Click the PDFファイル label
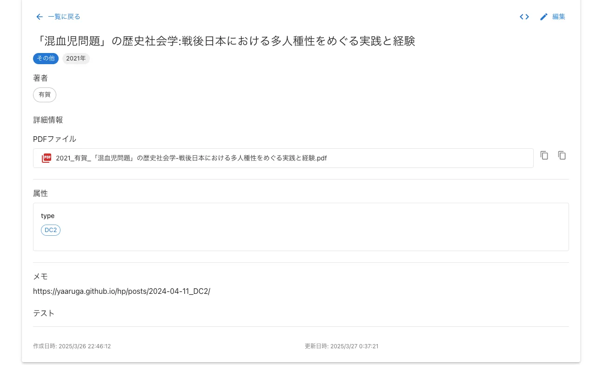This screenshot has height=365, width=603. [54, 139]
